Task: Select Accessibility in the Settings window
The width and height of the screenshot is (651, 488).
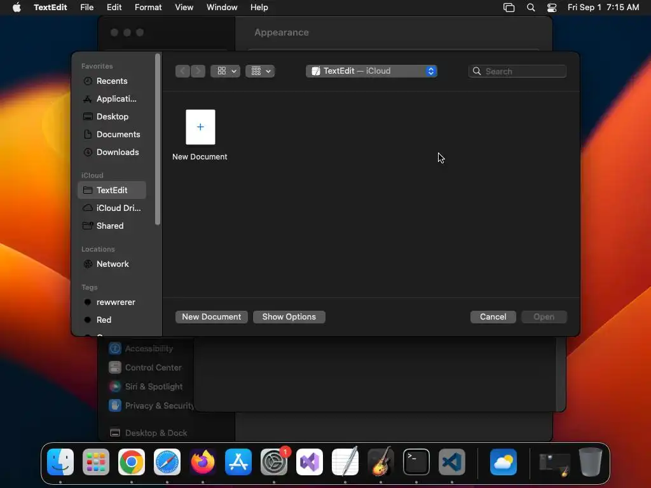Action: [141, 349]
